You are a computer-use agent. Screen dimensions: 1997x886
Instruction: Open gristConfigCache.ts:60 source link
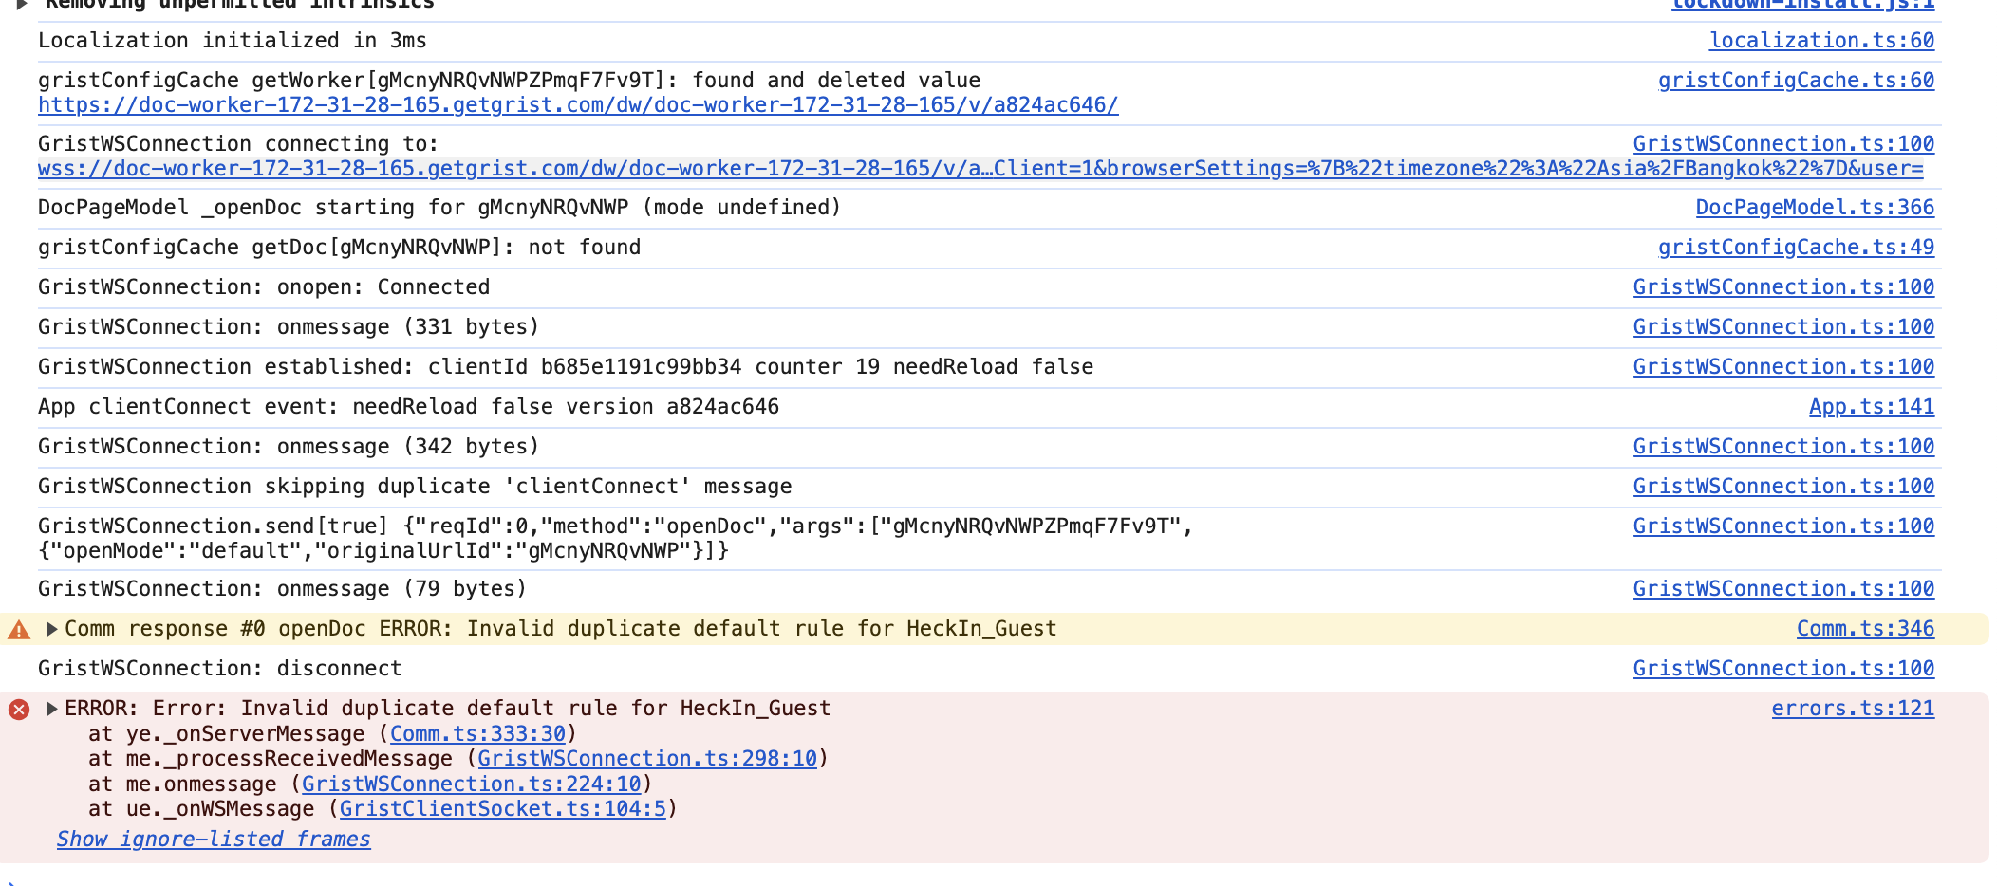click(x=1796, y=81)
